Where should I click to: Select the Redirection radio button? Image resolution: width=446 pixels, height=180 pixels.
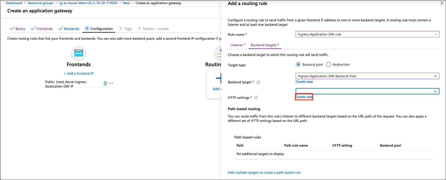[x=329, y=64]
